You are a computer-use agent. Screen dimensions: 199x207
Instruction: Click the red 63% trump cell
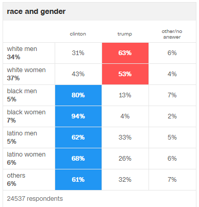pos(125,53)
